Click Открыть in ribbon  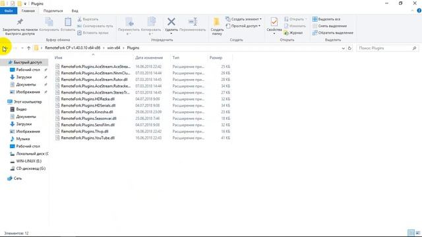coord(295,19)
